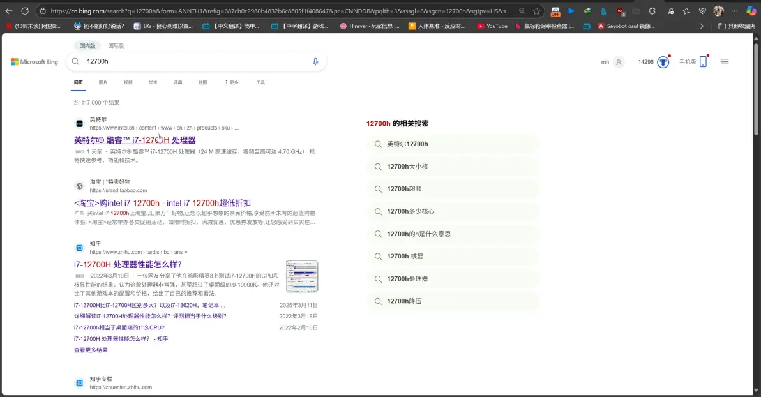Click the teal microscope-like extension icon
The height and width of the screenshot is (397, 761).
coord(603,11)
